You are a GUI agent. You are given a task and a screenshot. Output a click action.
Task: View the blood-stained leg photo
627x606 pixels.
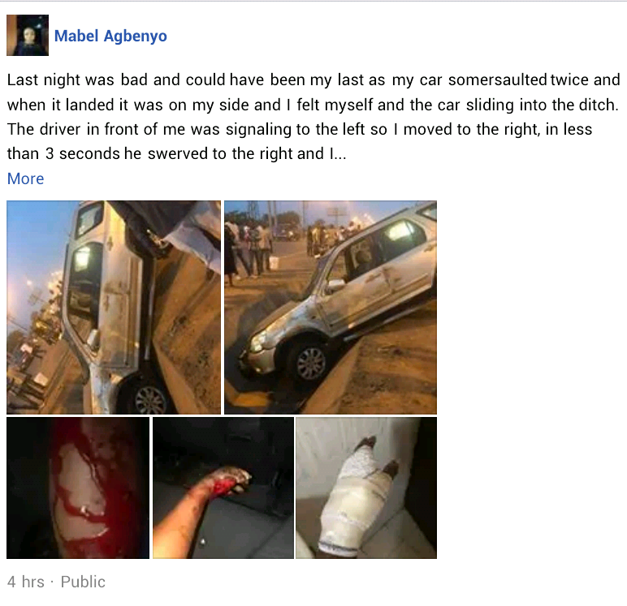tap(78, 488)
